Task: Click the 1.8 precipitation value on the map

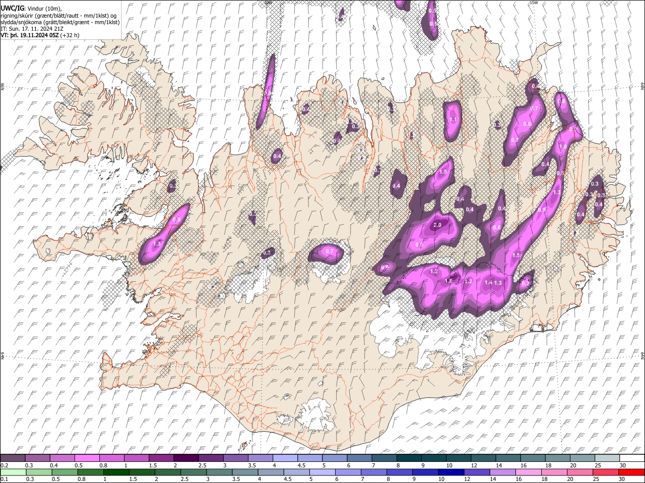Action: point(449,281)
